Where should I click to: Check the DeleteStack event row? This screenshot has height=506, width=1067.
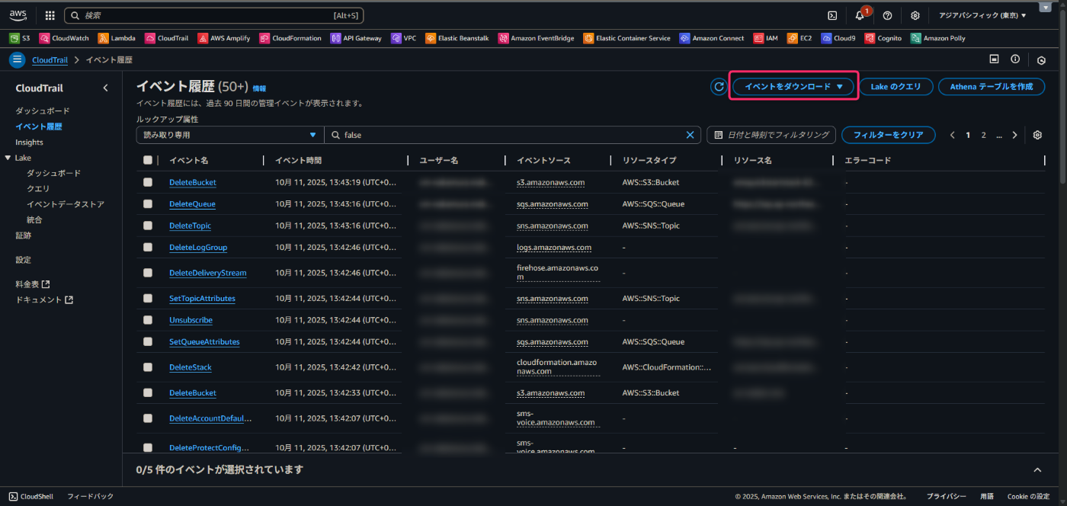click(x=148, y=367)
